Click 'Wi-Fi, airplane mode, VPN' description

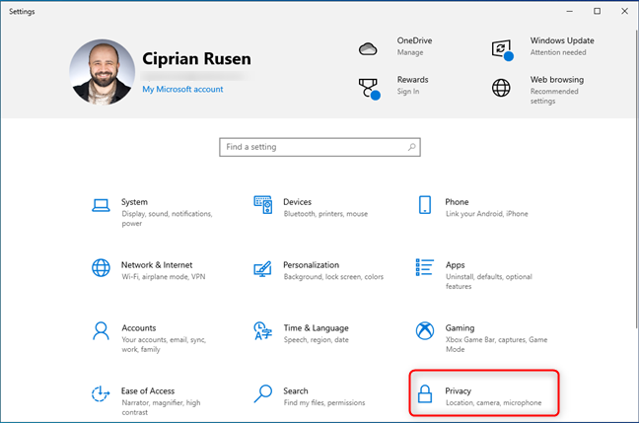[163, 277]
